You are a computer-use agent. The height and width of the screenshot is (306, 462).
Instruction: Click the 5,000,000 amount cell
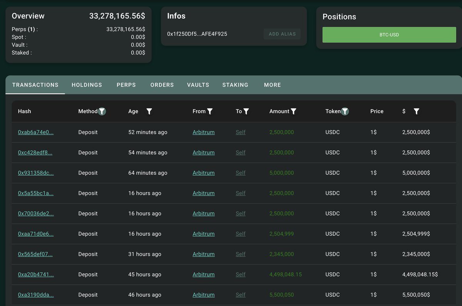[281, 173]
